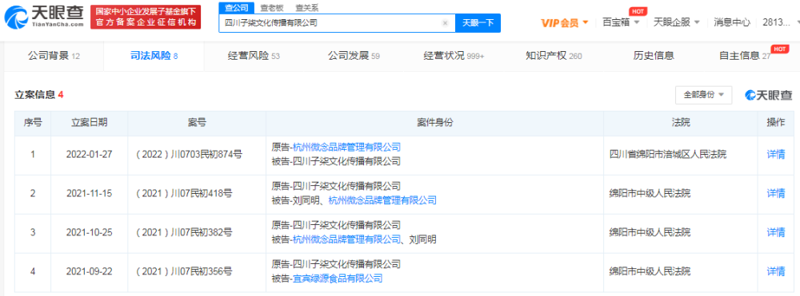
Task: Open the 消息中心 message center
Action: (732, 22)
